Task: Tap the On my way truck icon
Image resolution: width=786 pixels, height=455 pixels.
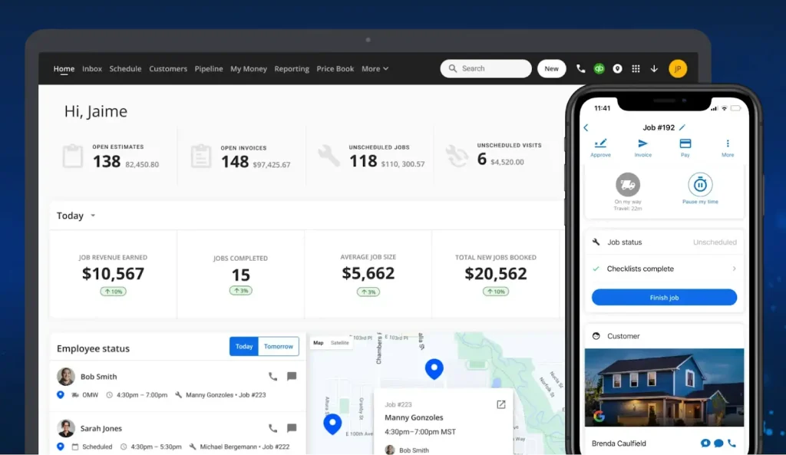Action: click(x=628, y=184)
